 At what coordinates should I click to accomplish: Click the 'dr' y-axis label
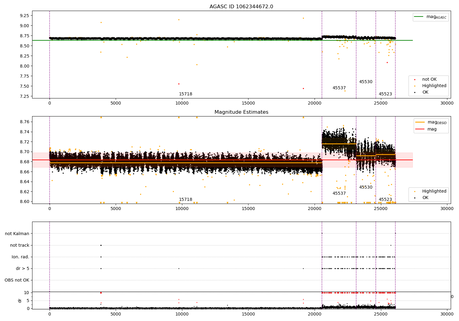point(20,301)
